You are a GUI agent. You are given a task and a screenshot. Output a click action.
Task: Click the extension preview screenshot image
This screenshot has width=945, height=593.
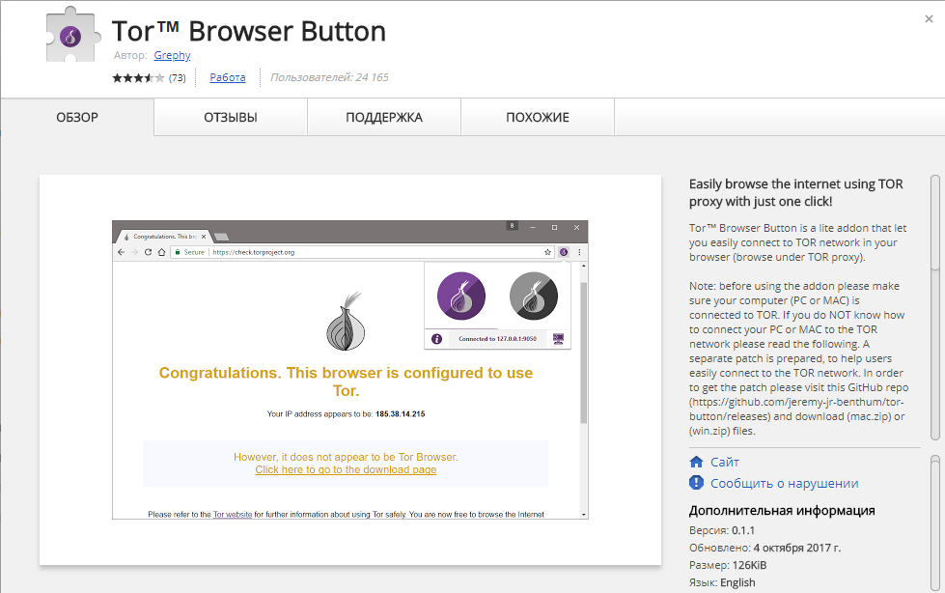(x=350, y=369)
